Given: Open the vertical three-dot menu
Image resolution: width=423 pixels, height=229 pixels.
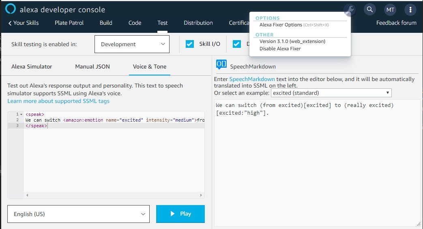Looking at the screenshot, I should (410, 10).
